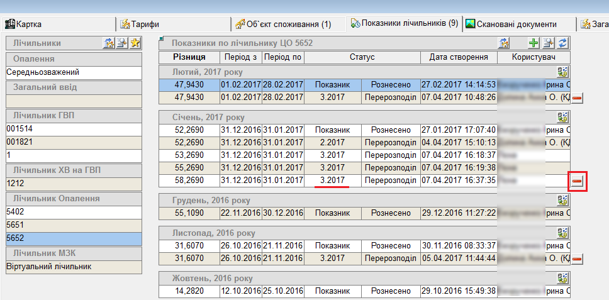Click the Грудень 2016 group action icon
Viewport: 609px width, 300px height.
562,201
